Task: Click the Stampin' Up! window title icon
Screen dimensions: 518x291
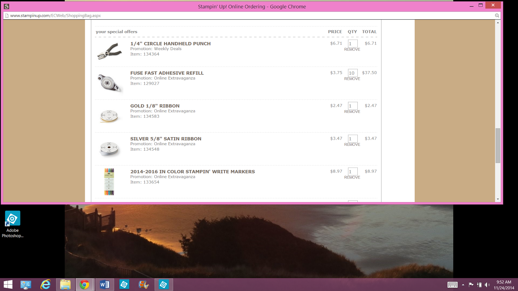Action: pos(6,6)
